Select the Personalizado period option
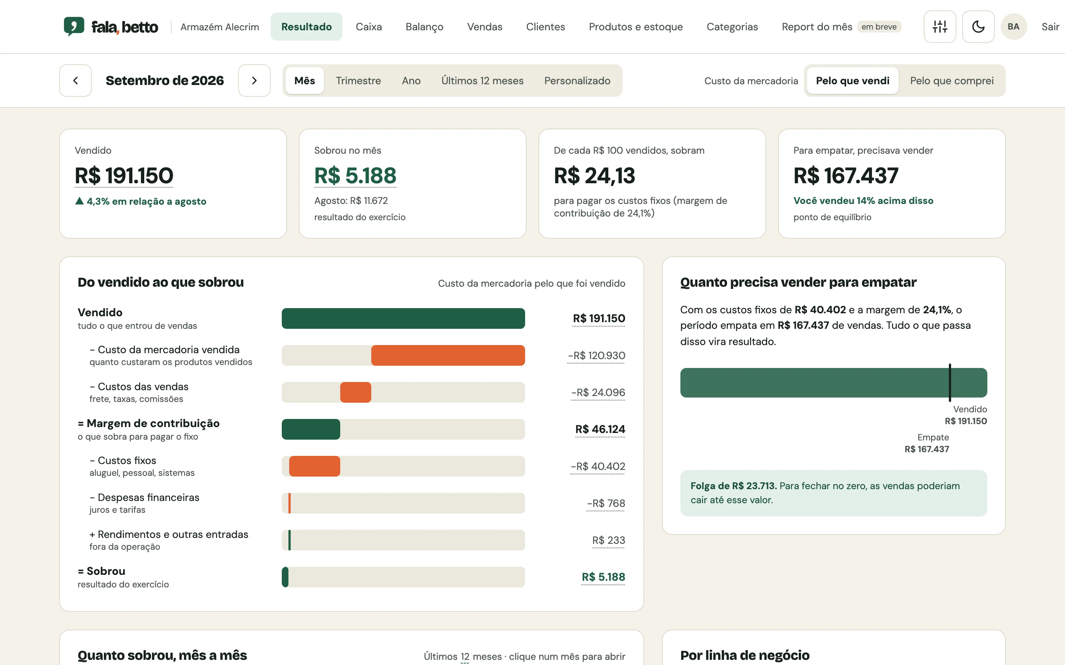The width and height of the screenshot is (1065, 665). pos(577,81)
